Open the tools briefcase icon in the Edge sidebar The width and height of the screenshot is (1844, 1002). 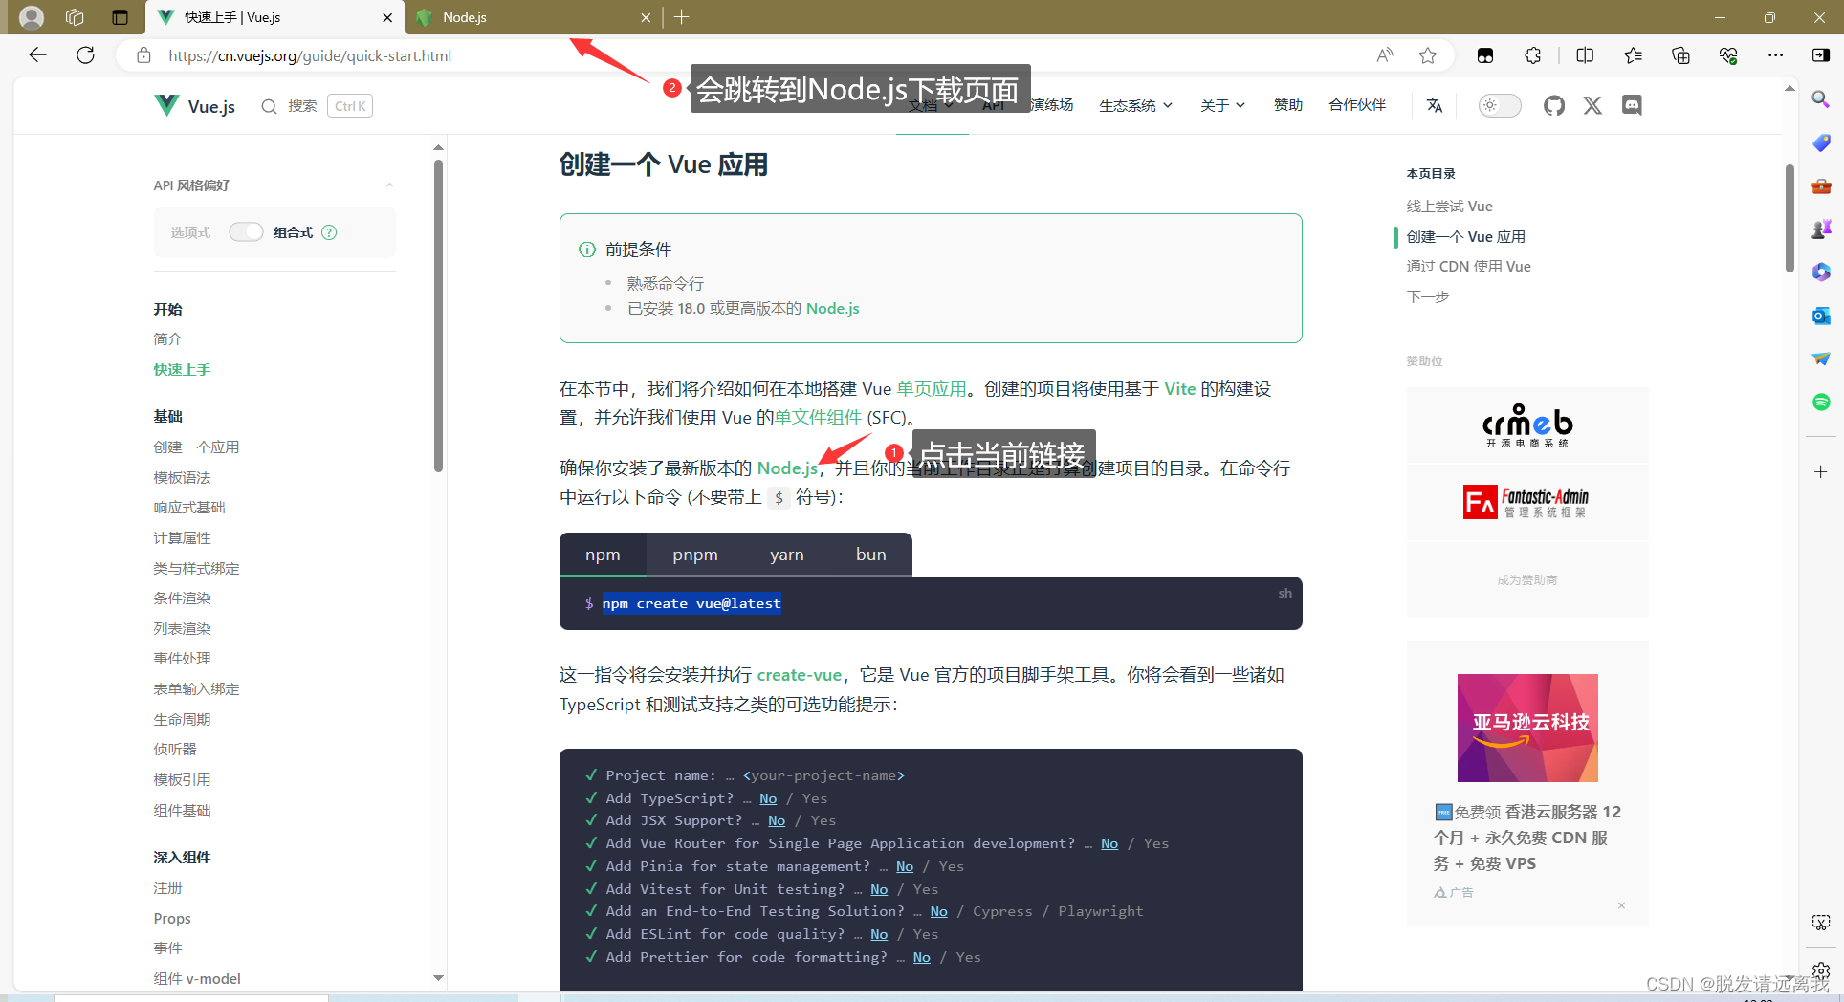tap(1821, 185)
